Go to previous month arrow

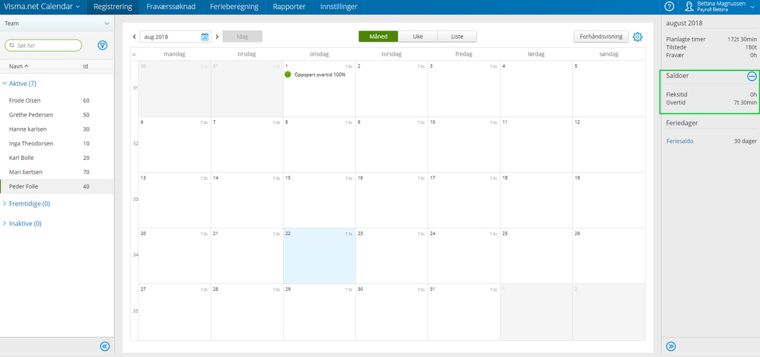coord(134,37)
